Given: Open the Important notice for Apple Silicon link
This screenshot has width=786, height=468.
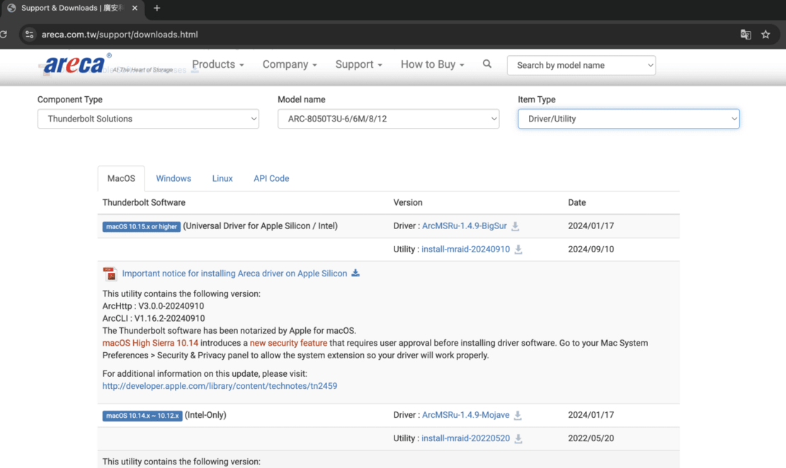Looking at the screenshot, I should tap(234, 274).
